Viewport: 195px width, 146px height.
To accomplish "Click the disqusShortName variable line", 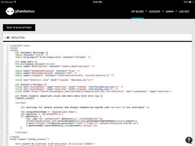I will point(49,112).
